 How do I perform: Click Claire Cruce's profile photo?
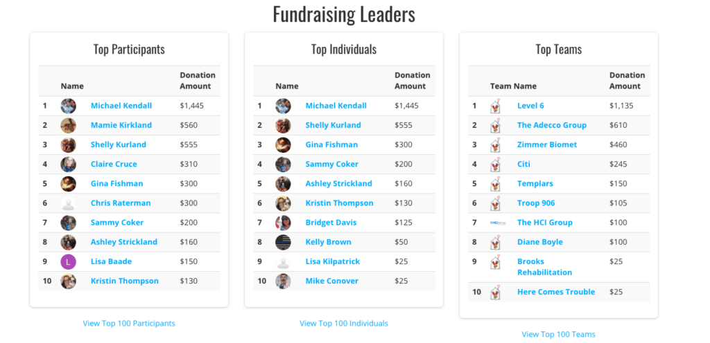tap(69, 165)
